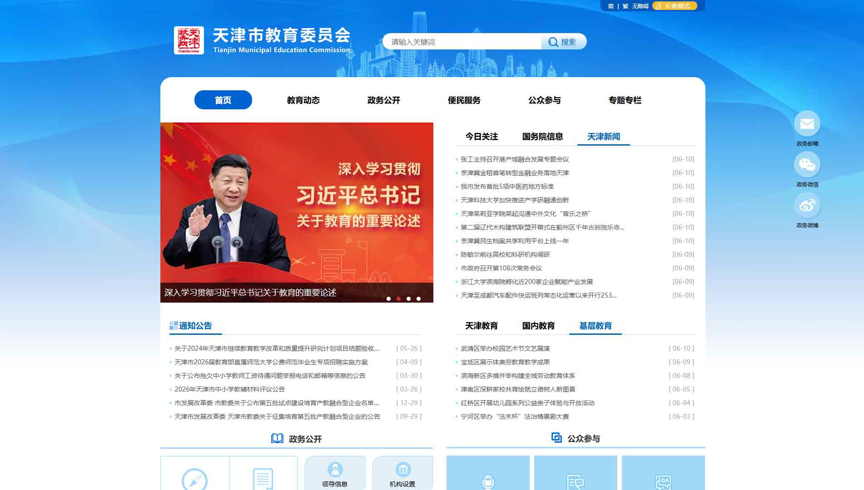Click the compass icon under 政务公开
The image size is (864, 490).
coord(194,479)
